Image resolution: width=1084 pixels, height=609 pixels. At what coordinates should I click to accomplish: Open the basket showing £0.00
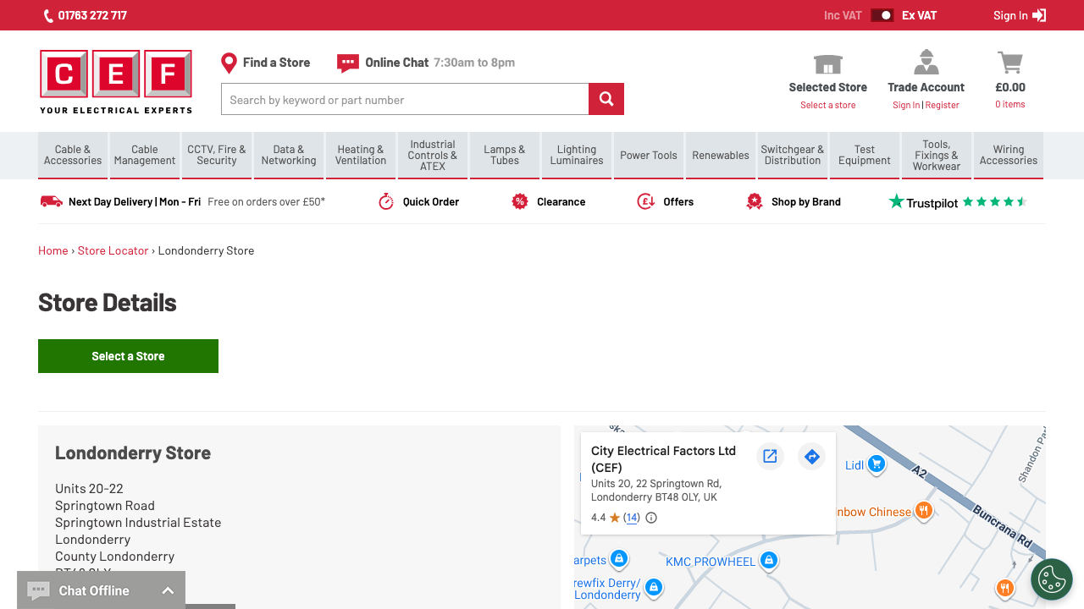point(1009,62)
